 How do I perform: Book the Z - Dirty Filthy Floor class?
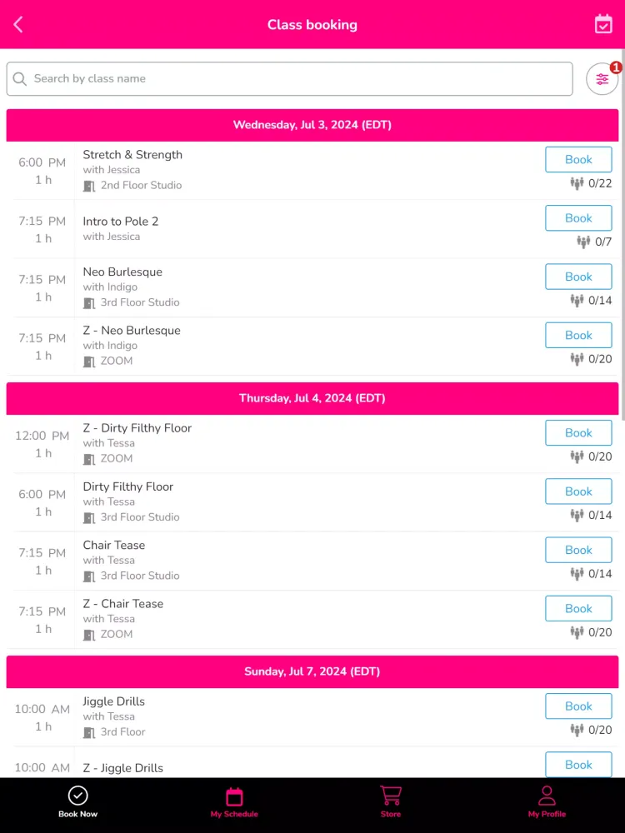578,432
